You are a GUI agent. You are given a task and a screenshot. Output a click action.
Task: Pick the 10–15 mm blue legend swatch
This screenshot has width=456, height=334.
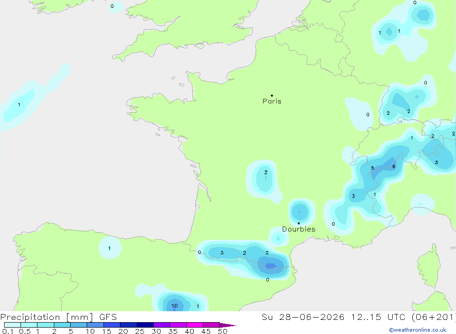(95, 325)
